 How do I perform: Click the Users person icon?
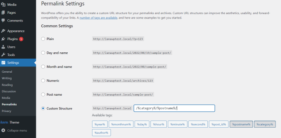[x=3, y=47]
